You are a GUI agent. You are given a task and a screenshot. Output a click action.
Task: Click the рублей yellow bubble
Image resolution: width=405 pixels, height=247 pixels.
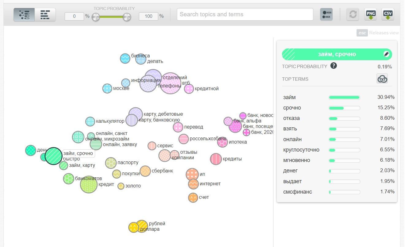[x=142, y=226]
